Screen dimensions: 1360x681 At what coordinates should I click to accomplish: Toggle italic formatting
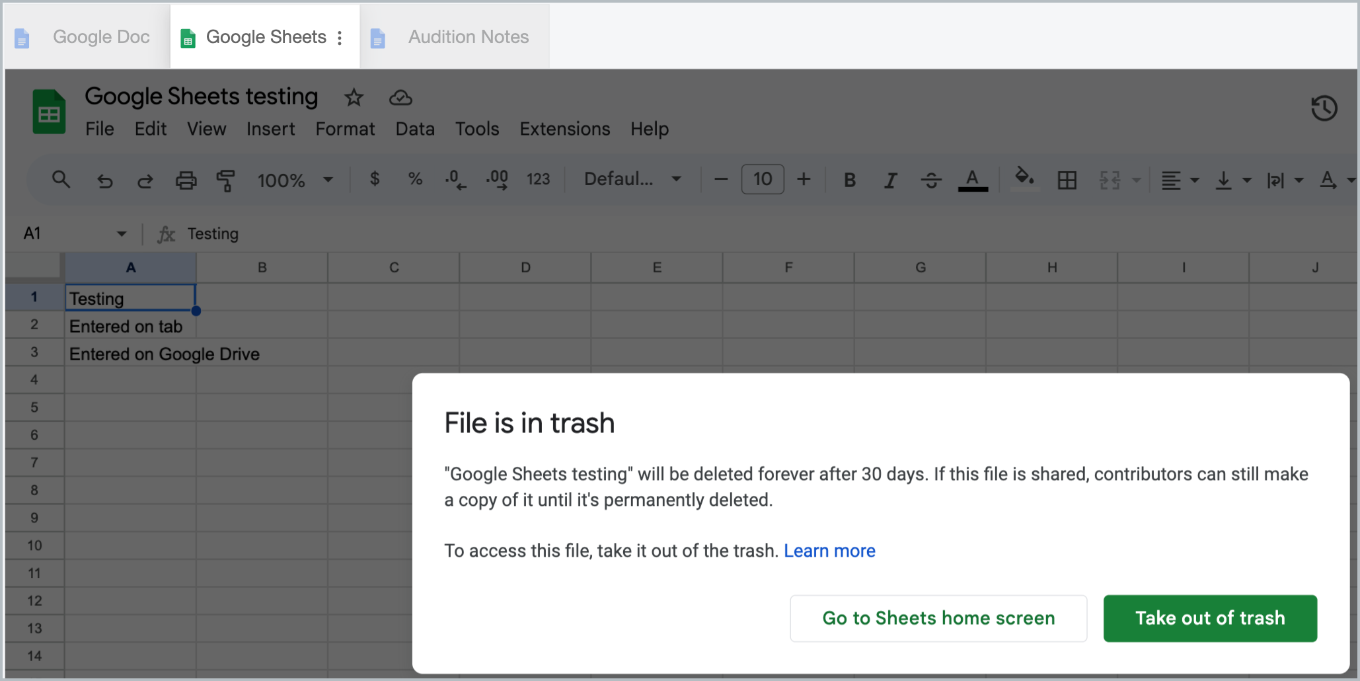click(x=891, y=180)
